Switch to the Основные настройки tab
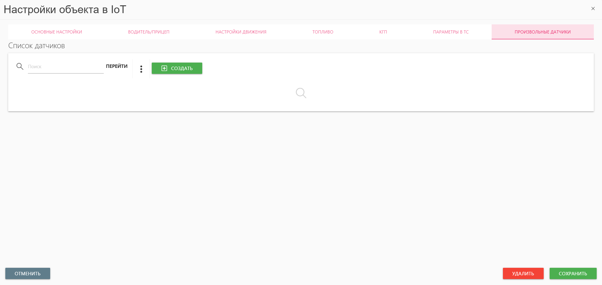This screenshot has width=602, height=285. point(56,32)
